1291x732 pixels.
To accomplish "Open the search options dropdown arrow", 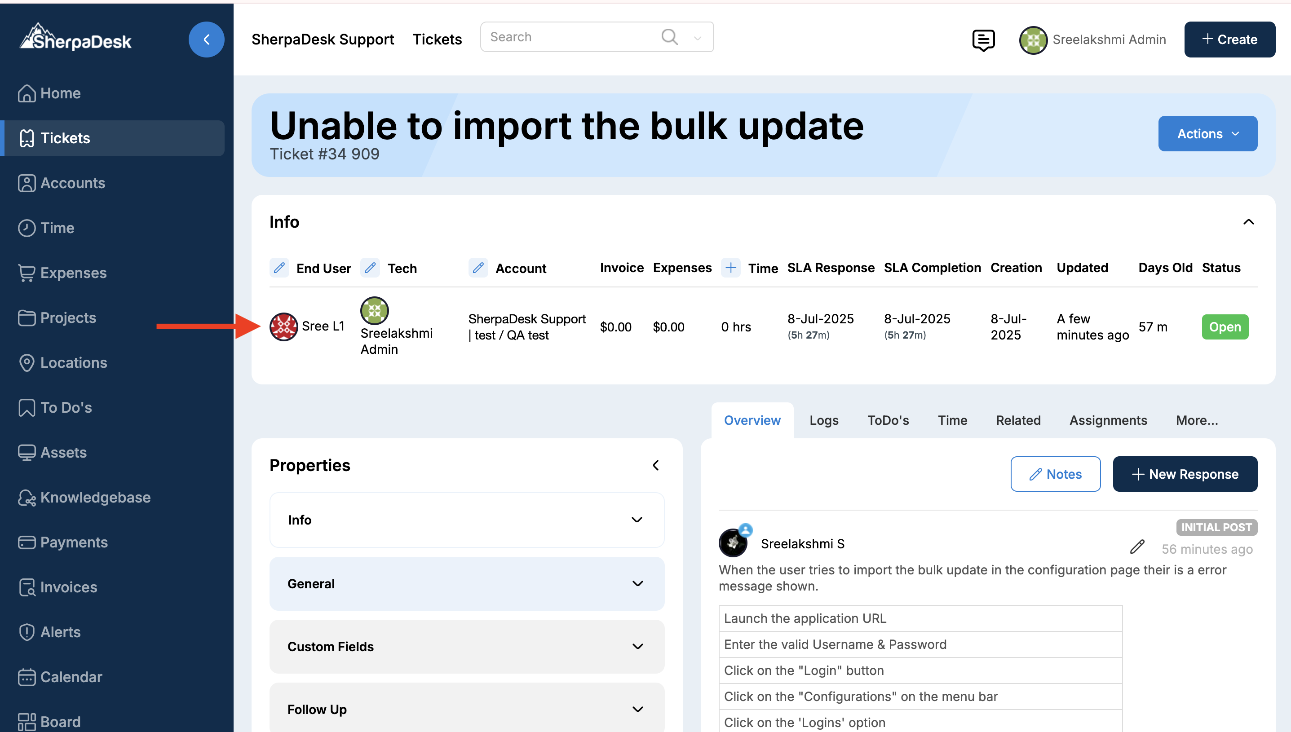I will (x=697, y=38).
